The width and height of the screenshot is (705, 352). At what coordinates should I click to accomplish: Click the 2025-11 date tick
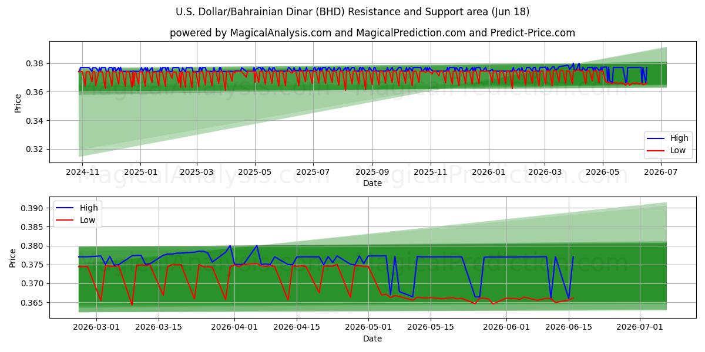pos(431,172)
